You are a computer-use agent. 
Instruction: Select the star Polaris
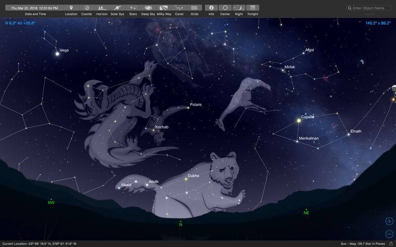188,108
